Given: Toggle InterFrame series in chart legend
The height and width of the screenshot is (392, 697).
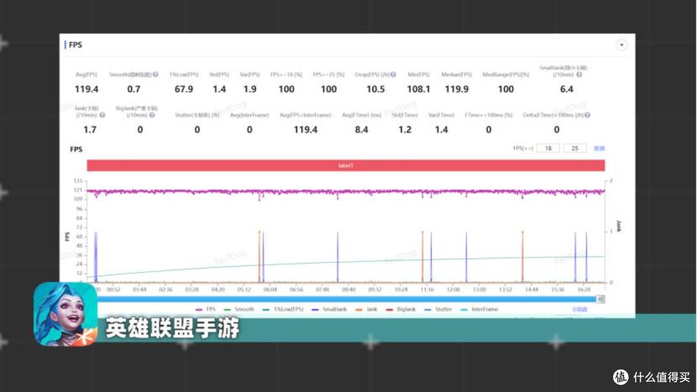Looking at the screenshot, I should click(480, 309).
